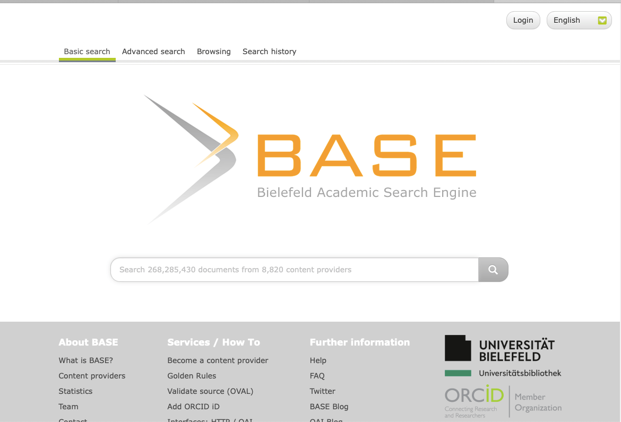Open the Browsing tab

pos(214,51)
